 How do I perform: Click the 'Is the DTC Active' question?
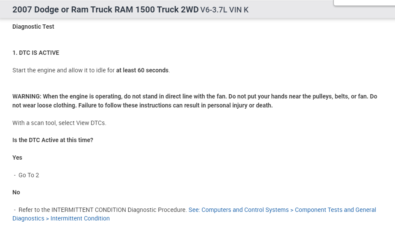(53, 140)
